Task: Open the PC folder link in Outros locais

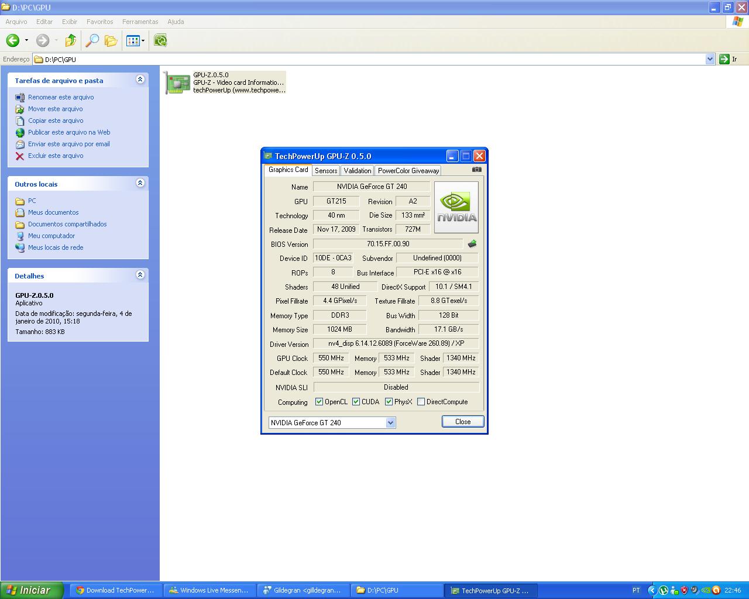Action: pyautogui.click(x=32, y=201)
